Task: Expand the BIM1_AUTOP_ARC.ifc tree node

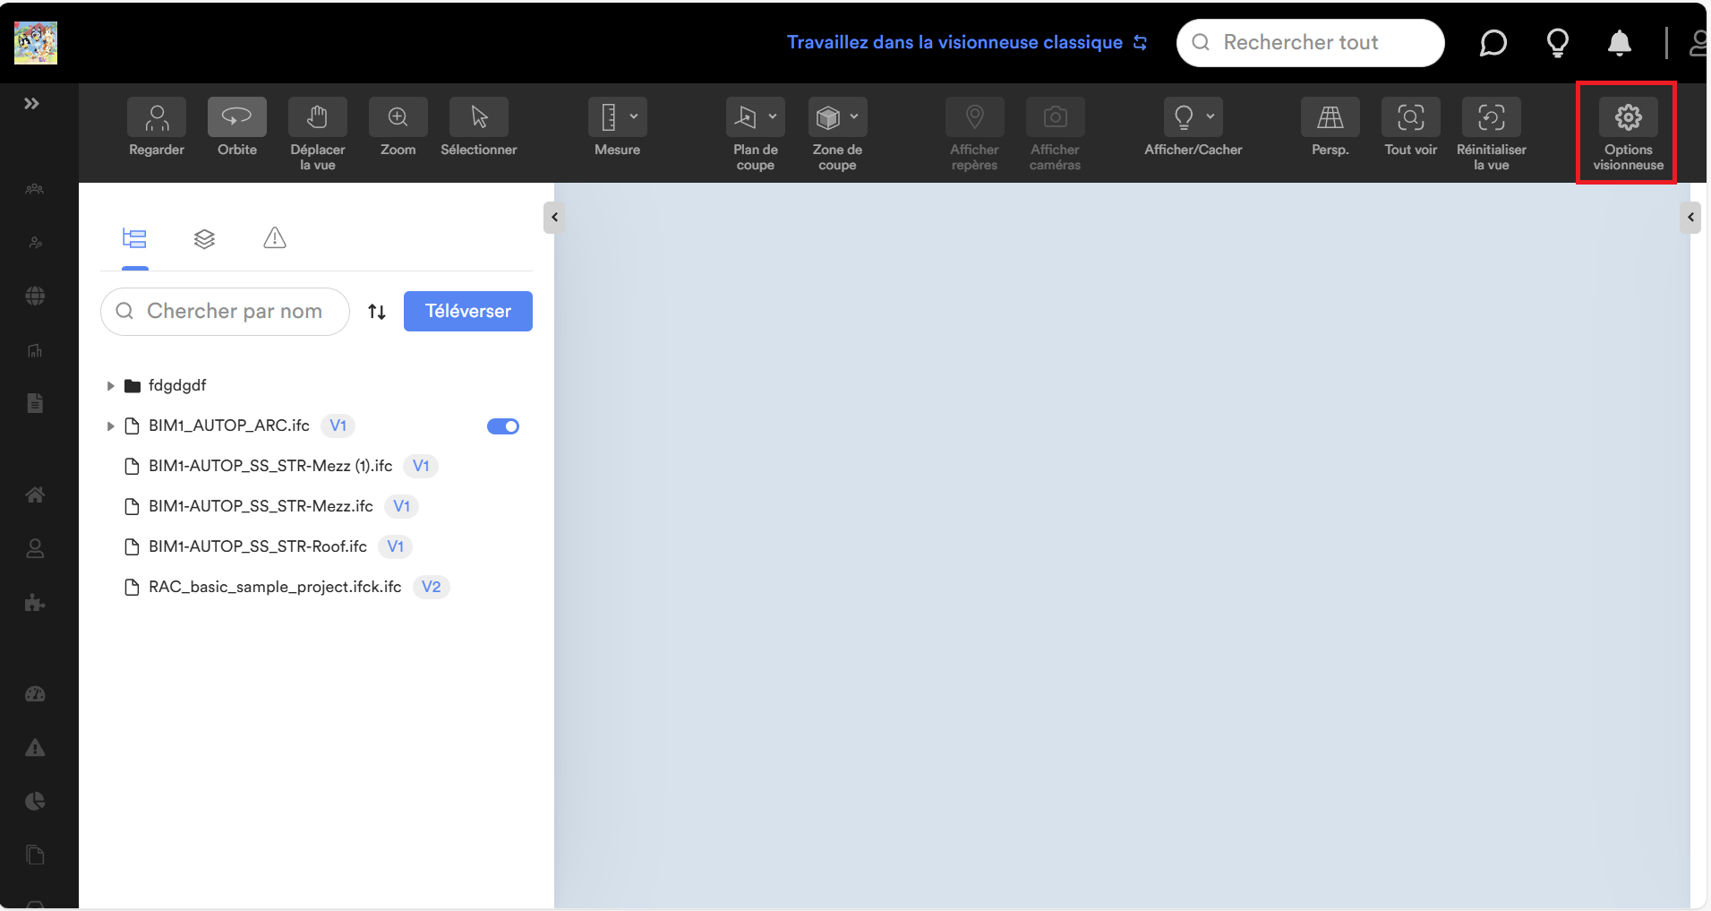Action: tap(110, 426)
